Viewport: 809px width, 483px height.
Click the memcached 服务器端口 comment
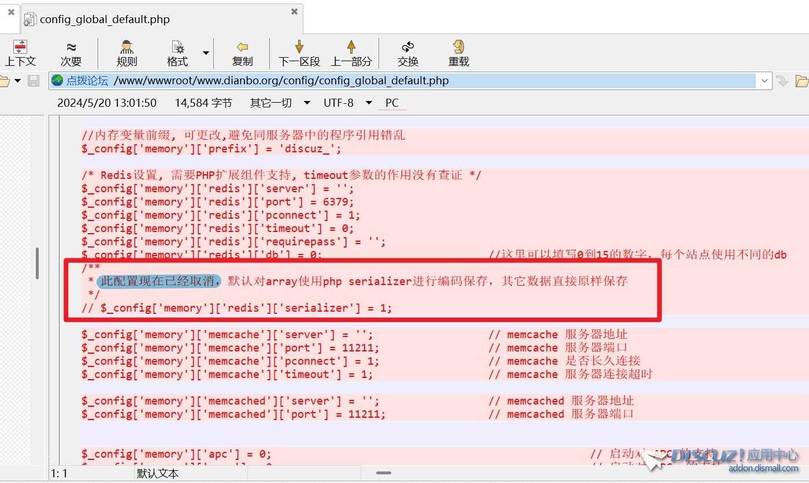click(x=561, y=414)
